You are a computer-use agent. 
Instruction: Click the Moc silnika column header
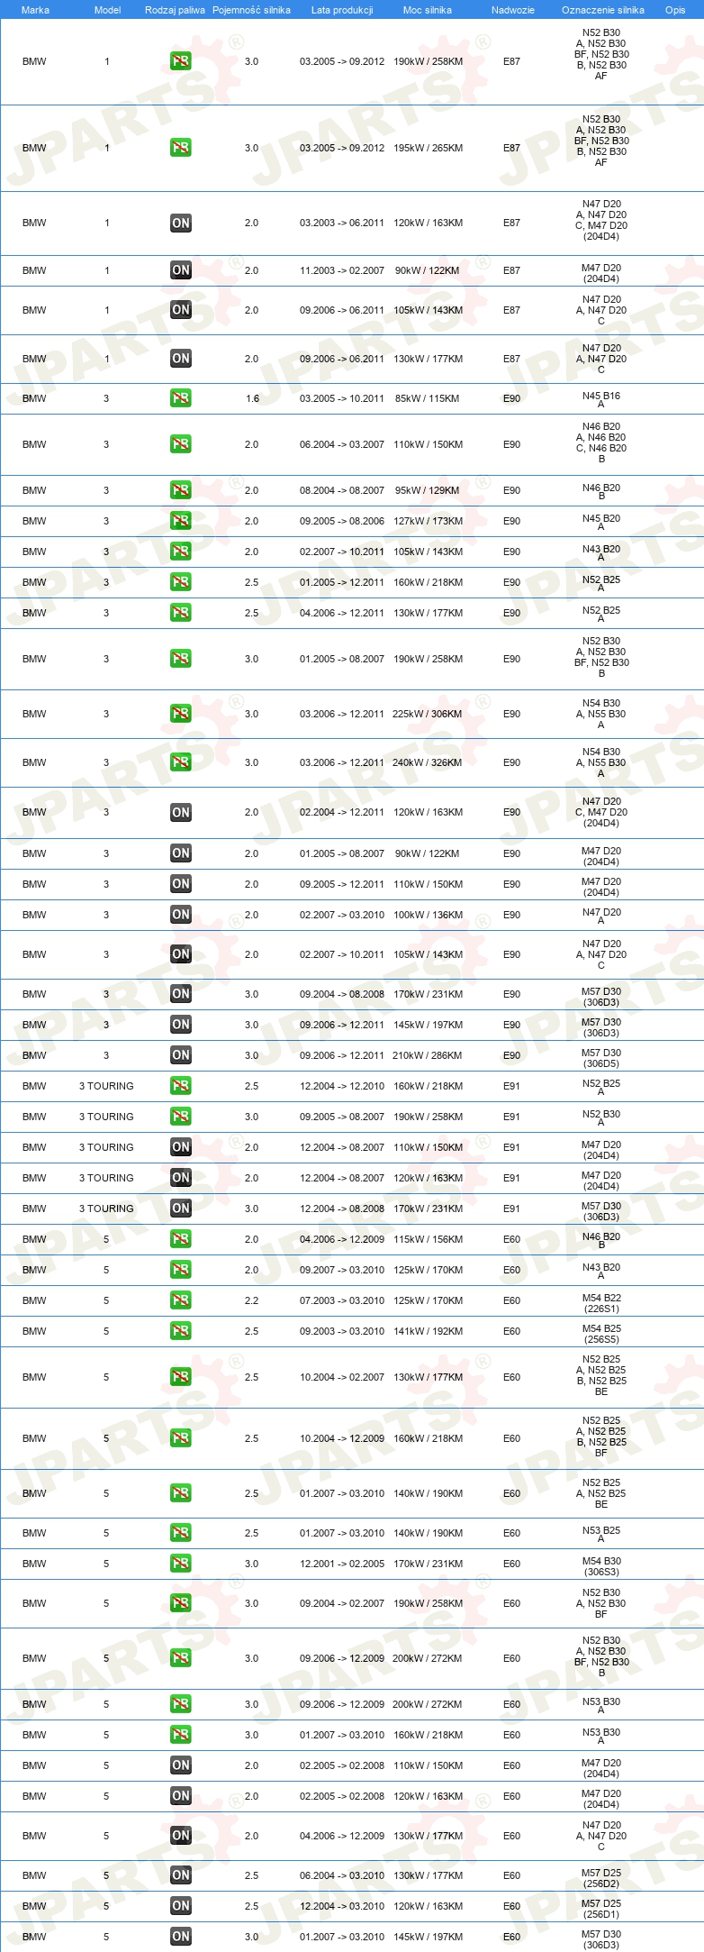[x=428, y=10]
